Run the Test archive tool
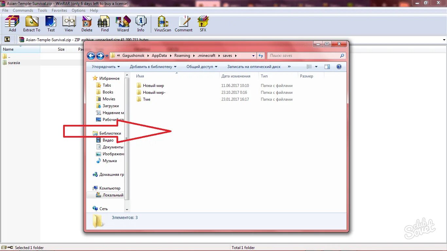Image resolution: width=447 pixels, height=251 pixels. 51,24
